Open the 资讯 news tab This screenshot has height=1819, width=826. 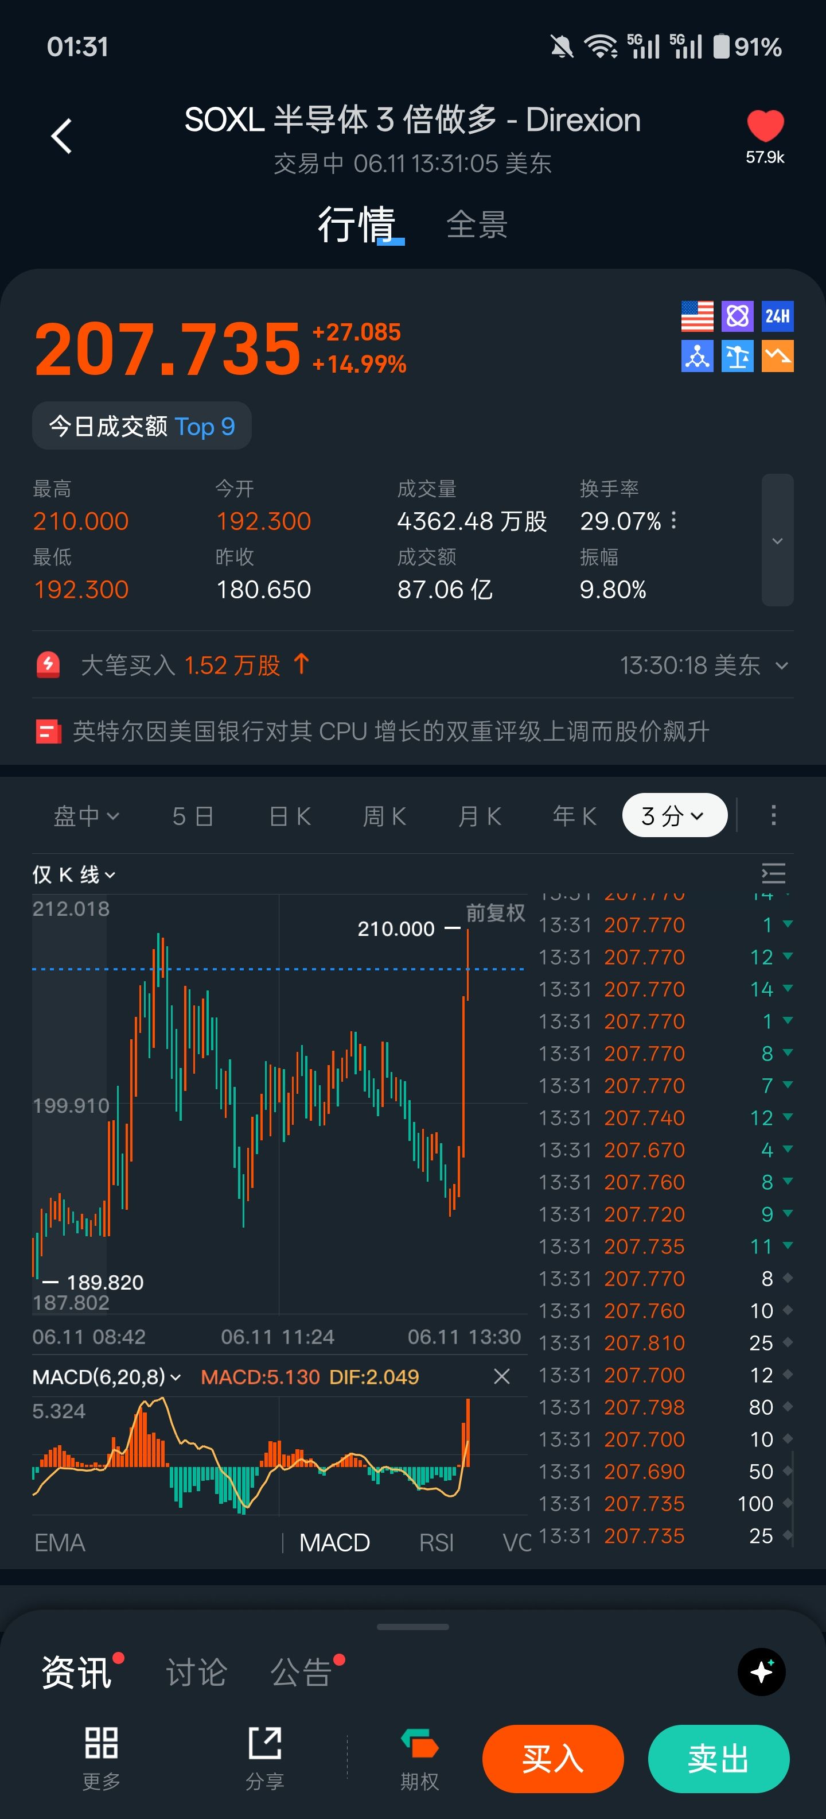pos(76,1672)
